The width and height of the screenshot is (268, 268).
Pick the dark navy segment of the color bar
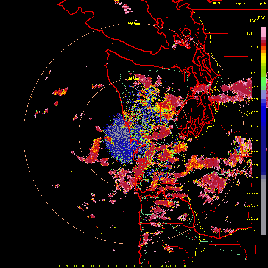click(x=263, y=150)
